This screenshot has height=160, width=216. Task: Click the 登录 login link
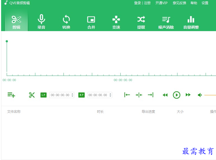(x=137, y=3)
